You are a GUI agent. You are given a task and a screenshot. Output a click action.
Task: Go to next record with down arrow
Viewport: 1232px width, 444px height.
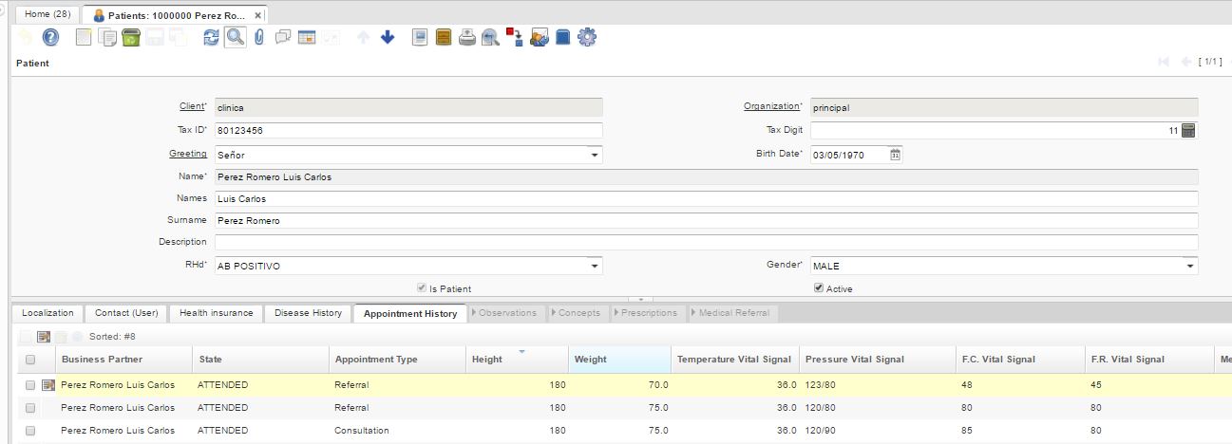pos(388,38)
